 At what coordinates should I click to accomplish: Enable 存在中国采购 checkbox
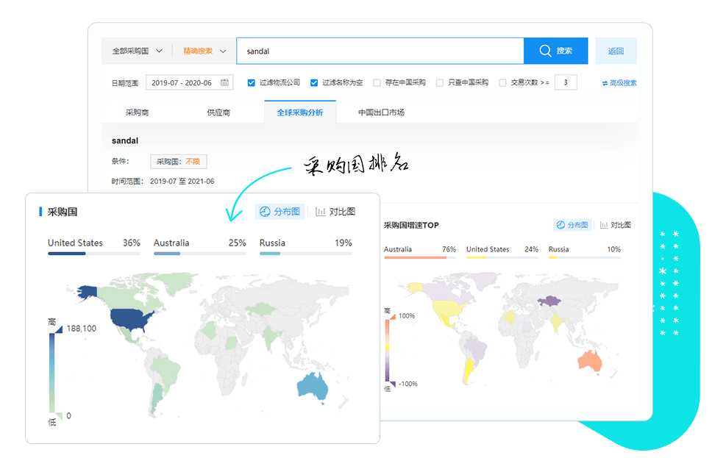click(x=377, y=83)
